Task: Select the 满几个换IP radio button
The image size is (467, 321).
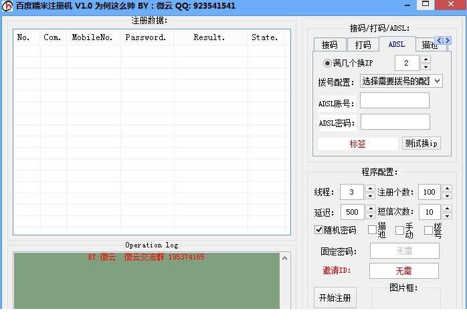Action: click(327, 63)
